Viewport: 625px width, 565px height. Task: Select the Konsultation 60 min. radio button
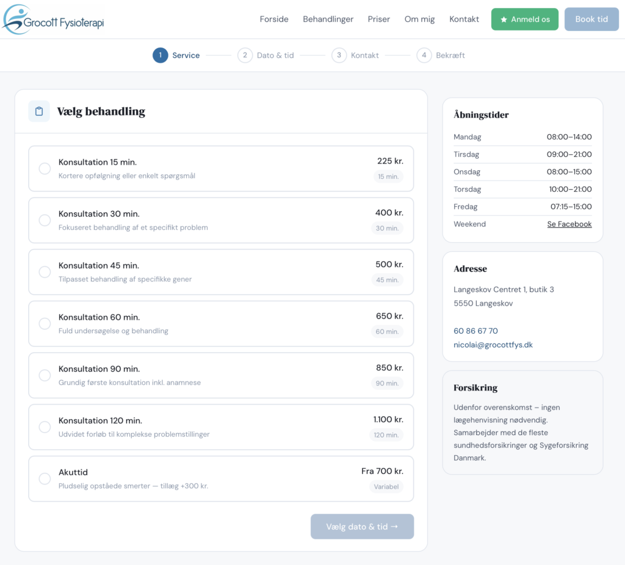pos(45,323)
